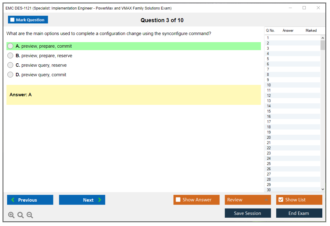Viewport: 330px width, 226px height.
Task: Choose option B preview, prepare, reserve
Action: coord(10,56)
